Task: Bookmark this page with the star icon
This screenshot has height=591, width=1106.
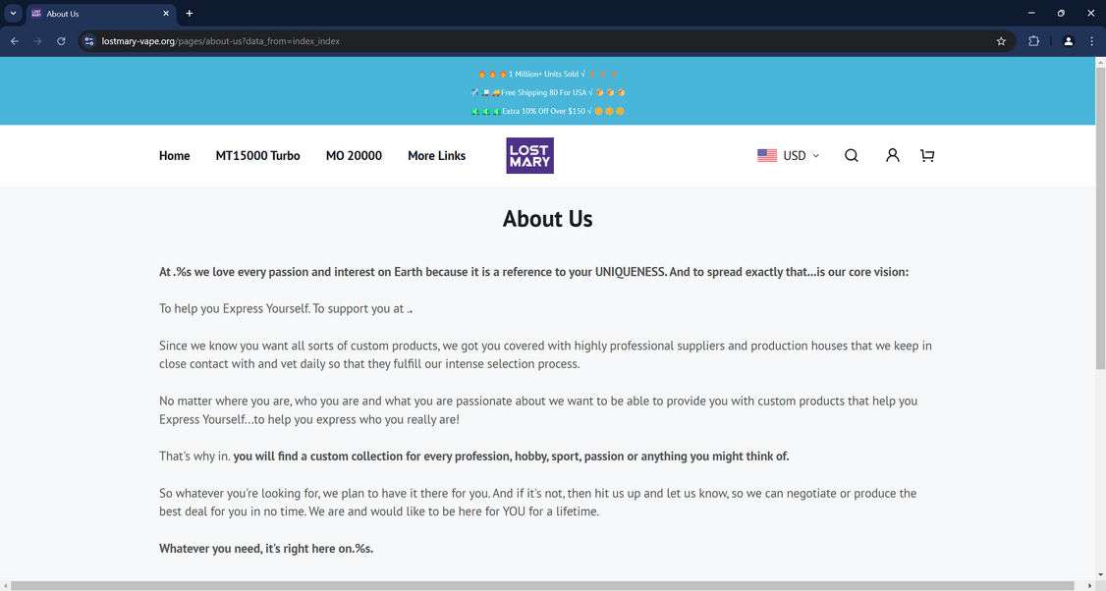Action: click(1001, 41)
